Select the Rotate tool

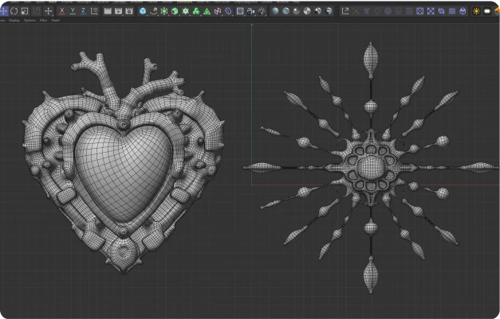click(14, 11)
